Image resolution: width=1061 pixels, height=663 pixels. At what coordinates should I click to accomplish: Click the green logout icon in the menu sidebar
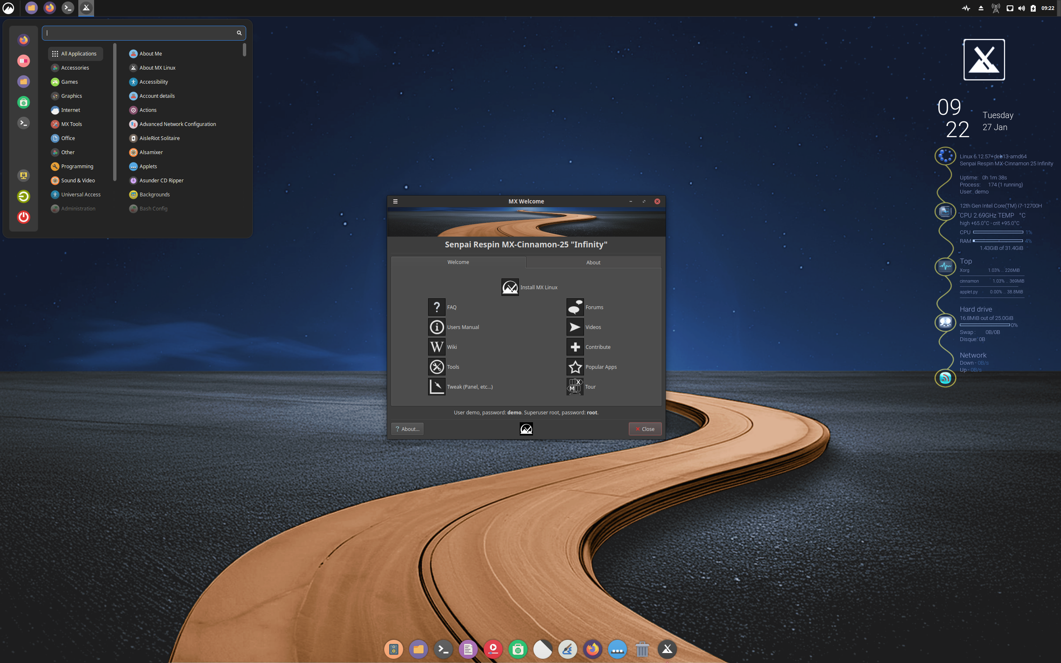[x=24, y=196]
